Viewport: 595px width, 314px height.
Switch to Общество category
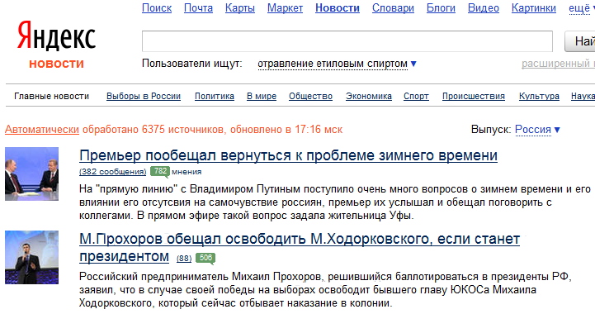[x=310, y=96]
